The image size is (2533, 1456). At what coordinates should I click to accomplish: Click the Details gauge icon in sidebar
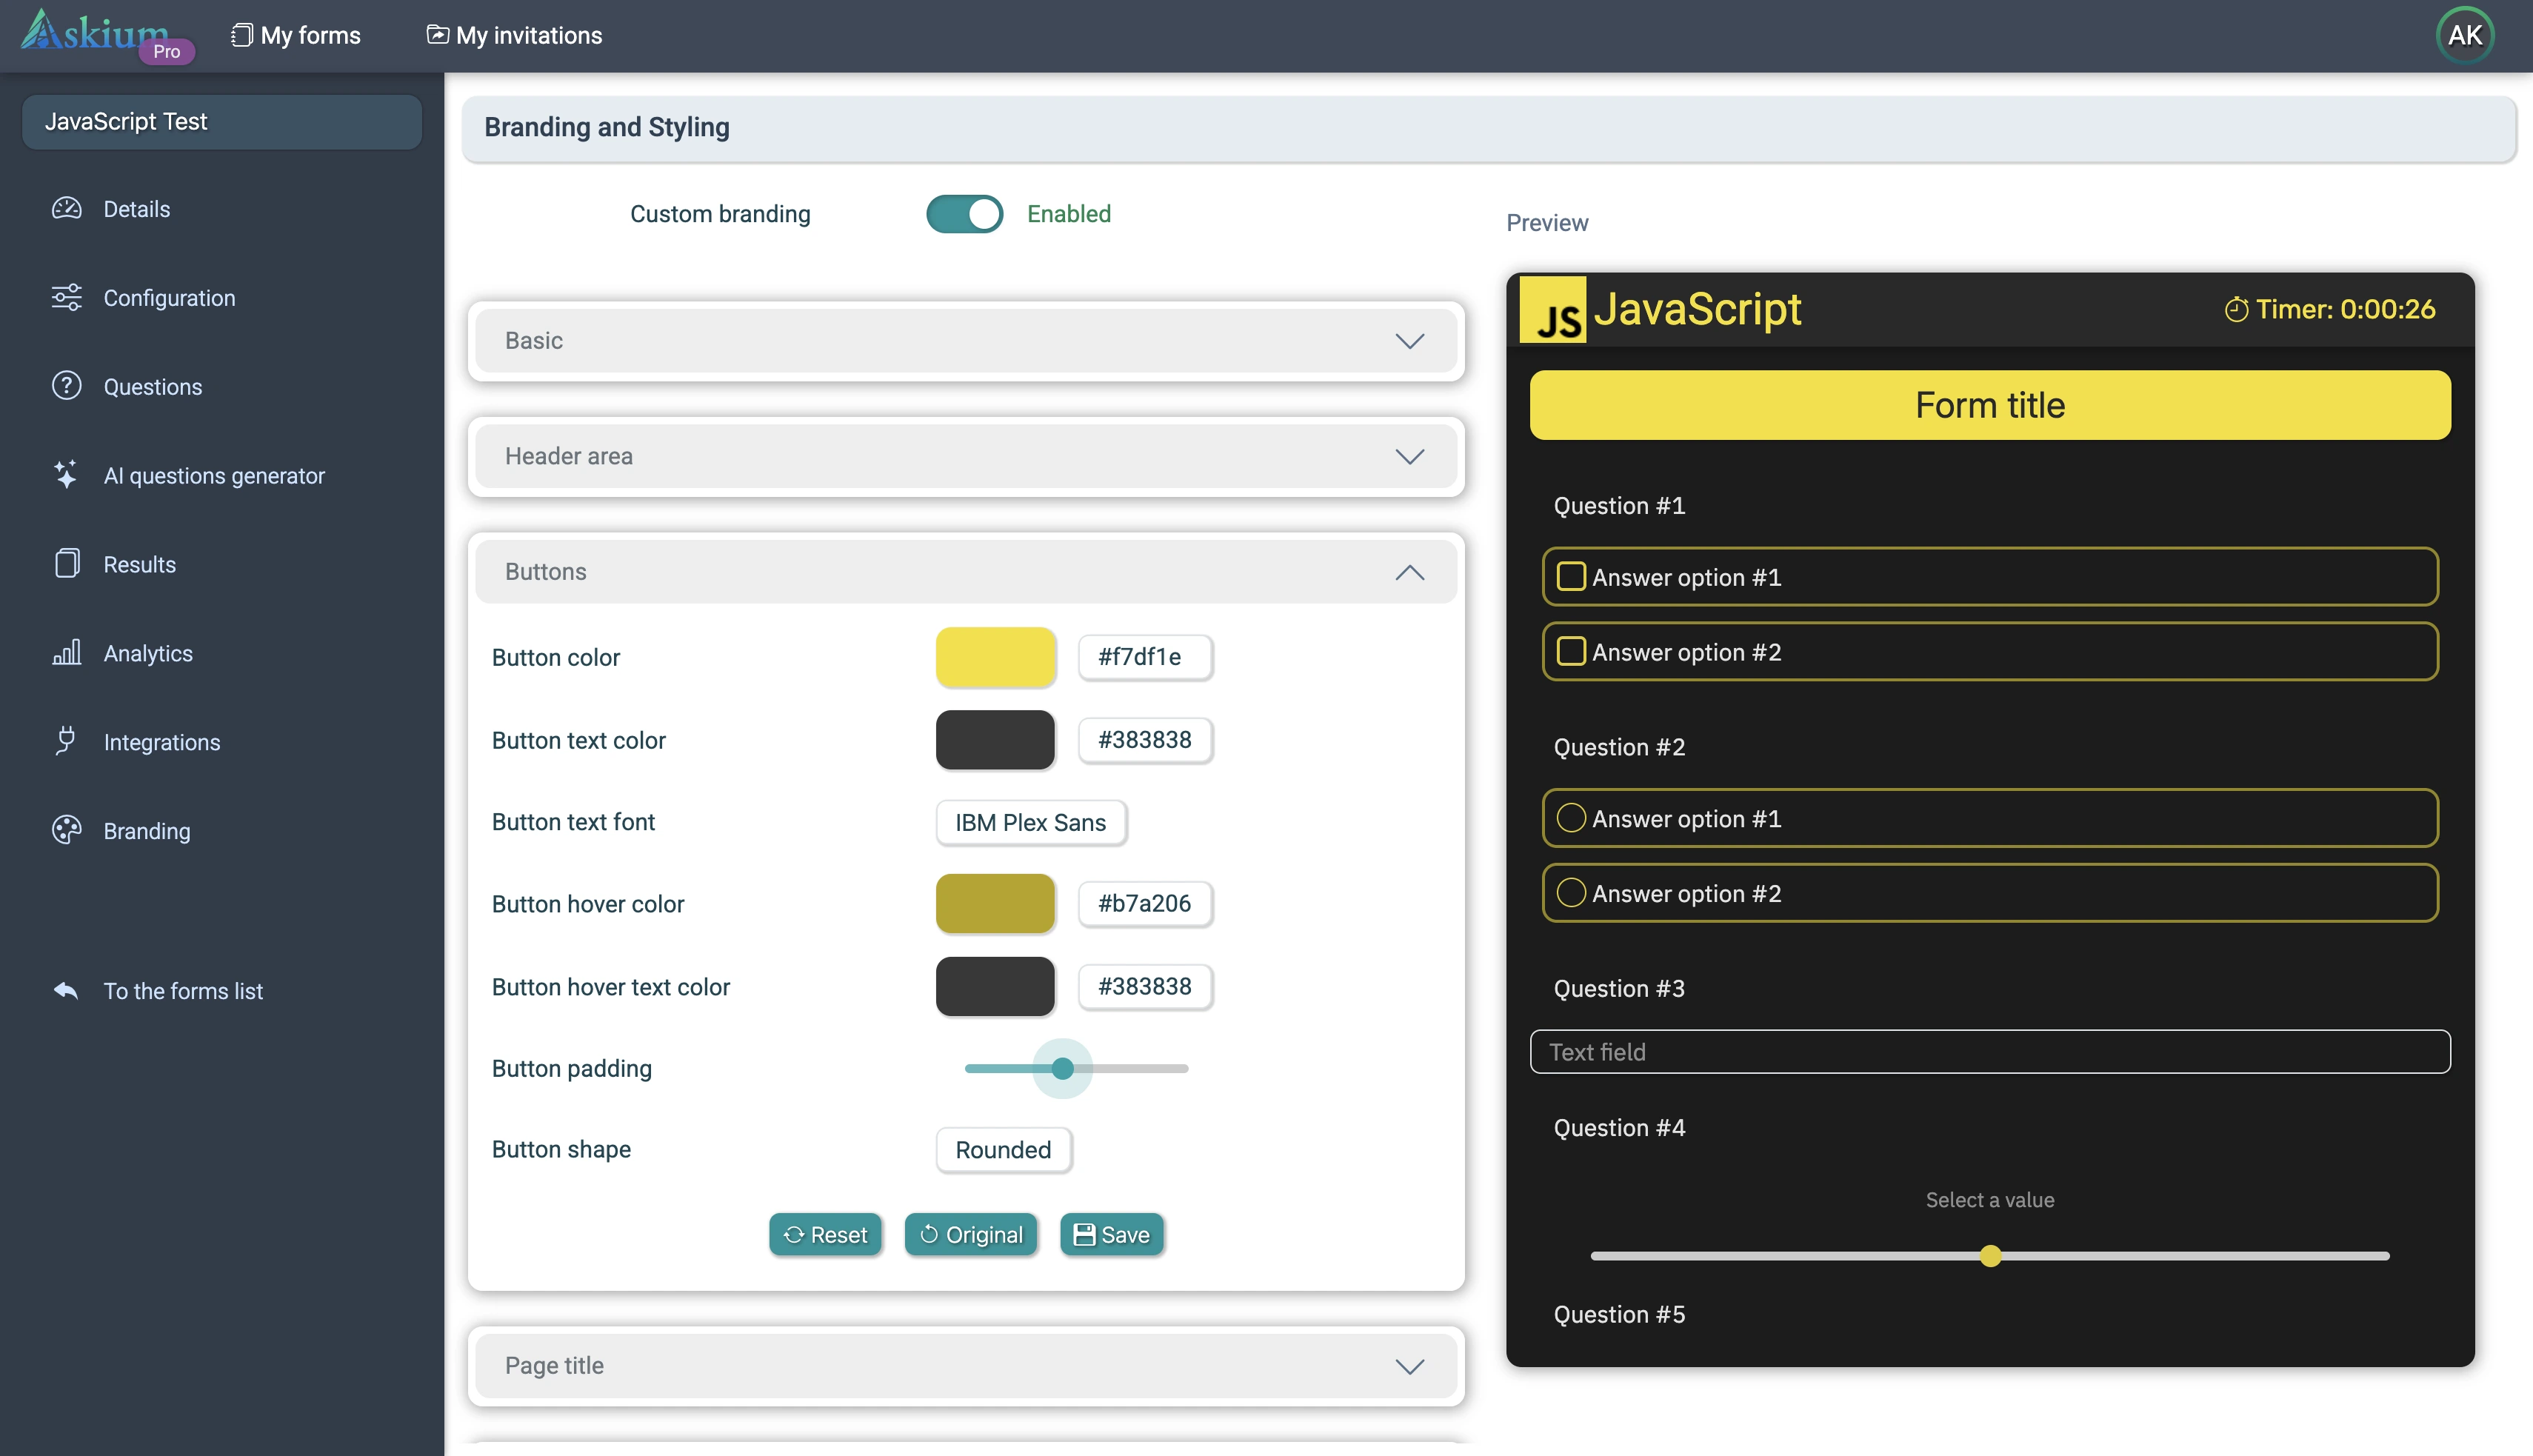[66, 209]
